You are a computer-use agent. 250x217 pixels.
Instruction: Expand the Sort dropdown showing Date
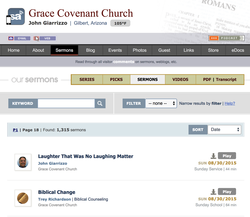click(224, 130)
